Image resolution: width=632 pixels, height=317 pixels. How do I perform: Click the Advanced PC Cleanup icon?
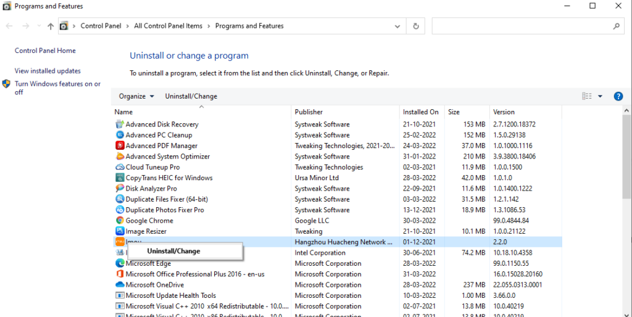(120, 135)
